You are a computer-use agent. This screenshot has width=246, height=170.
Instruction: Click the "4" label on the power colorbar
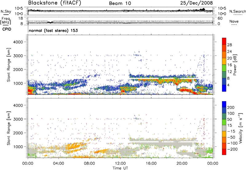coord(228,85)
